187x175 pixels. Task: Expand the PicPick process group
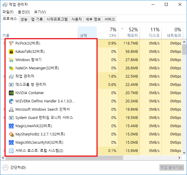point(4,43)
